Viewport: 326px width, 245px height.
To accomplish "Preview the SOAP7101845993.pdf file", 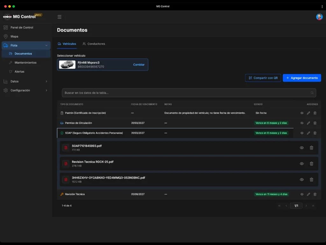I will [302, 148].
